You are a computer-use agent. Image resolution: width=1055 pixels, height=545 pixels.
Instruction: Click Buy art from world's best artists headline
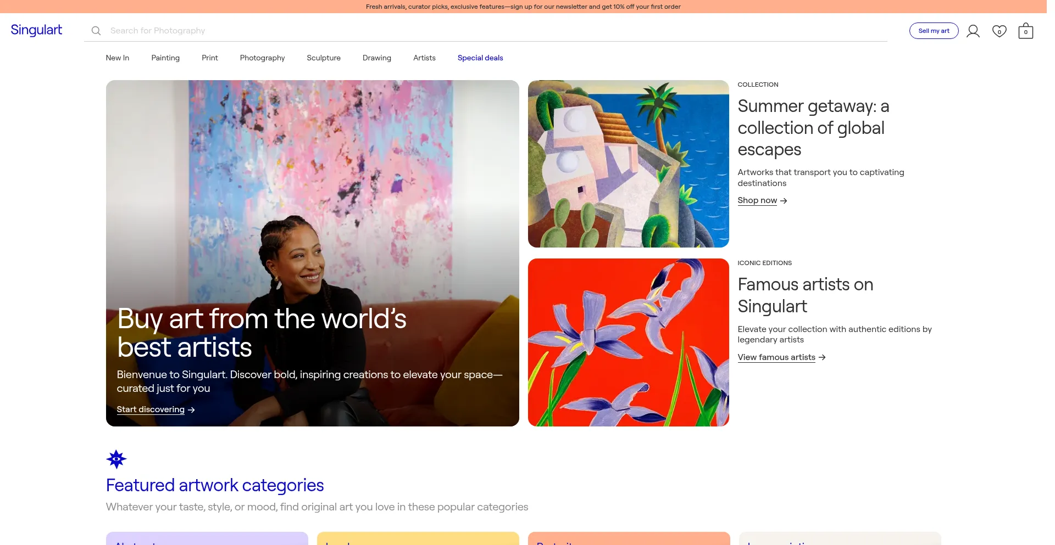click(x=262, y=333)
